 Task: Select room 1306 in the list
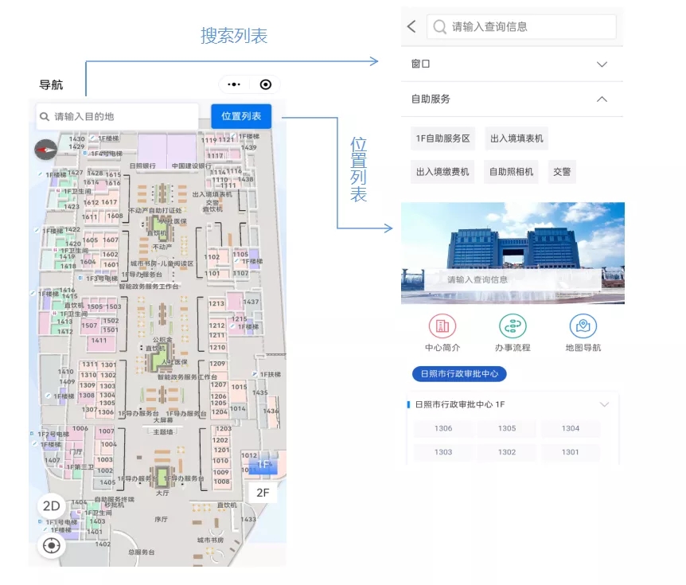tap(443, 429)
